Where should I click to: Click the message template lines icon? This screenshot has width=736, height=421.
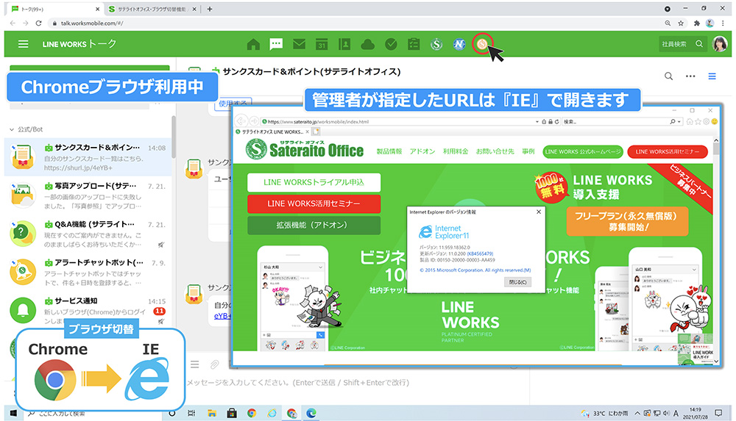(195, 364)
